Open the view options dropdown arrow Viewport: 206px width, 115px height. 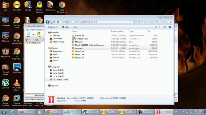(159, 27)
